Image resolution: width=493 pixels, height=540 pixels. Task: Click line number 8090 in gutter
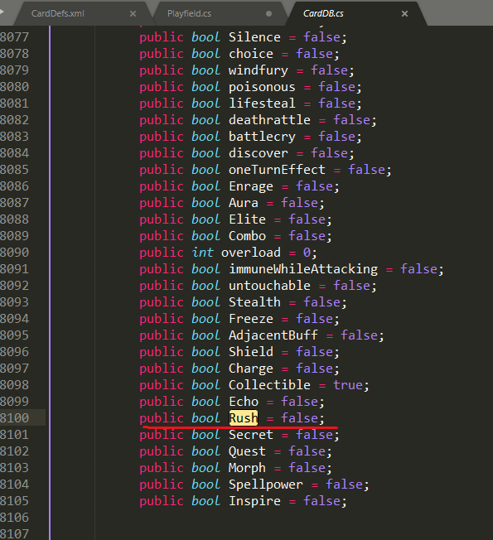tap(14, 253)
